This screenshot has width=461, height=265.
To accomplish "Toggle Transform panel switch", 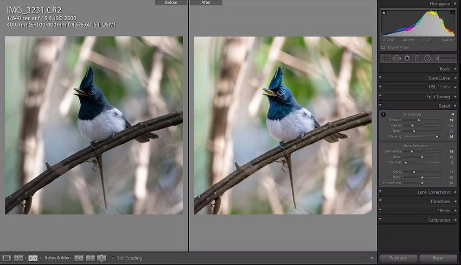I will (x=380, y=201).
